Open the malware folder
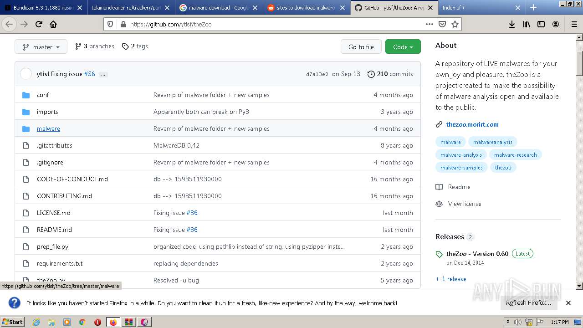 pyautogui.click(x=48, y=128)
